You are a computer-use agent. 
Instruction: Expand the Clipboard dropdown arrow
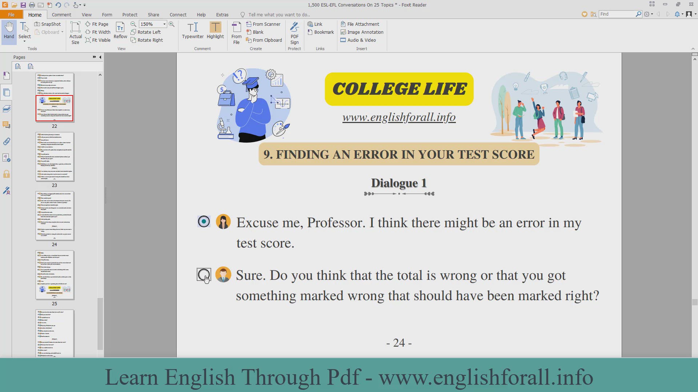tap(62, 32)
